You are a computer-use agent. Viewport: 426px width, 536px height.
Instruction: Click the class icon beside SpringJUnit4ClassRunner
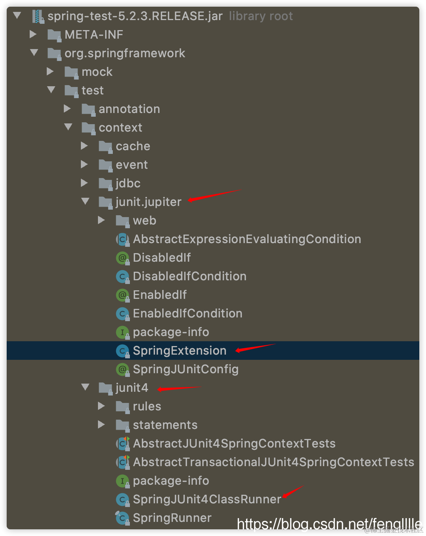(x=122, y=500)
